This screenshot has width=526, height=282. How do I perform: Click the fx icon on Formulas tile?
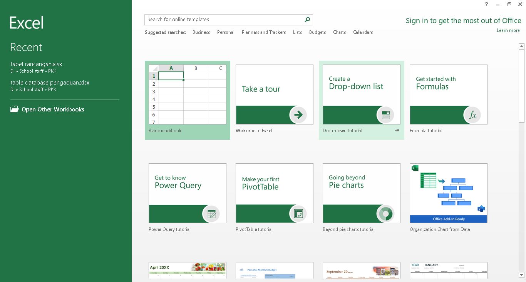(x=472, y=115)
